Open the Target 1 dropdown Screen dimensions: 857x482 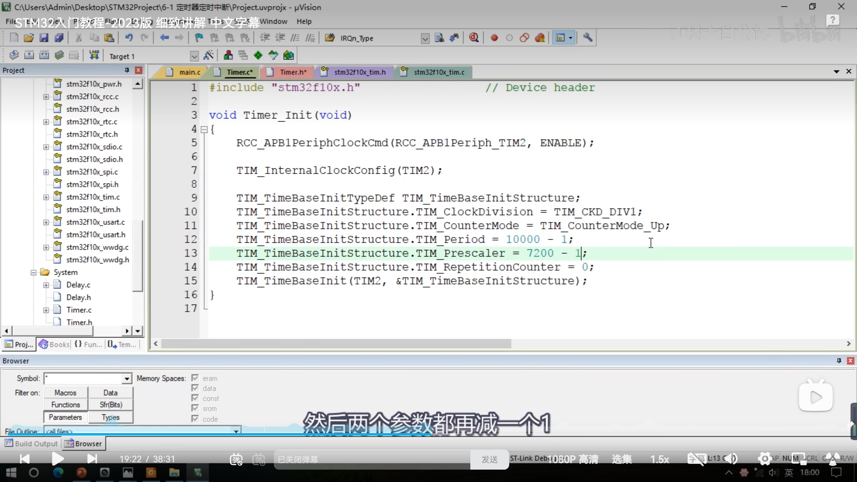(x=194, y=56)
